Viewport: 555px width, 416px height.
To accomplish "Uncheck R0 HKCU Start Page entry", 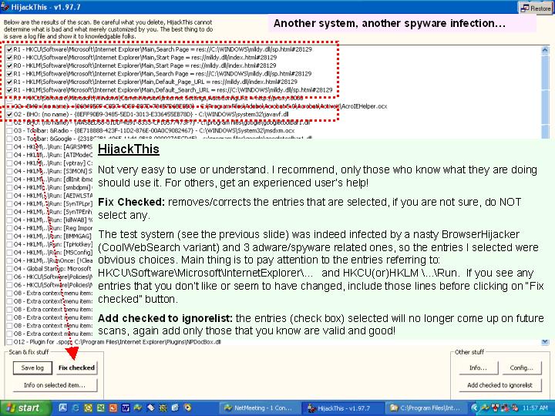I will point(9,58).
